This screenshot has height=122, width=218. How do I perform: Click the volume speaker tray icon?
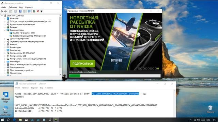pos(199,120)
